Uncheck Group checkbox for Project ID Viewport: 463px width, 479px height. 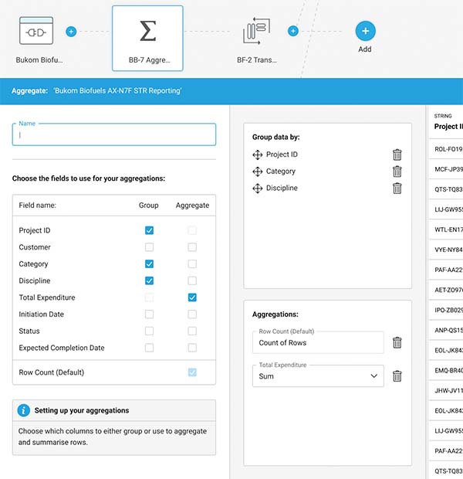[149, 230]
